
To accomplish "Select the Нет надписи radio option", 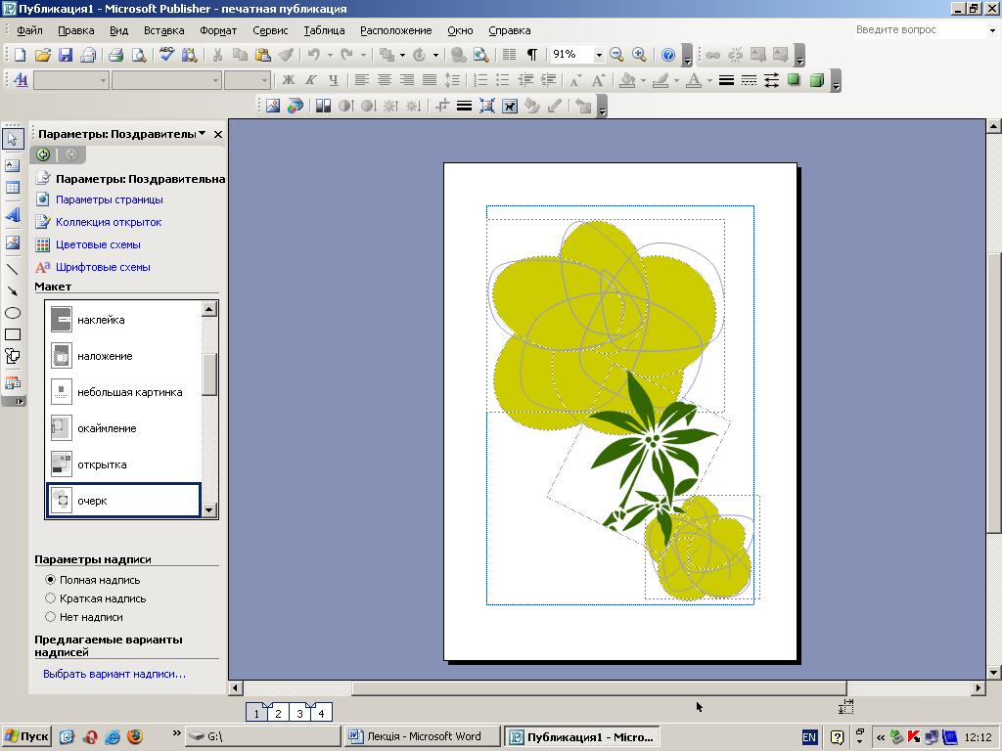I will [51, 617].
